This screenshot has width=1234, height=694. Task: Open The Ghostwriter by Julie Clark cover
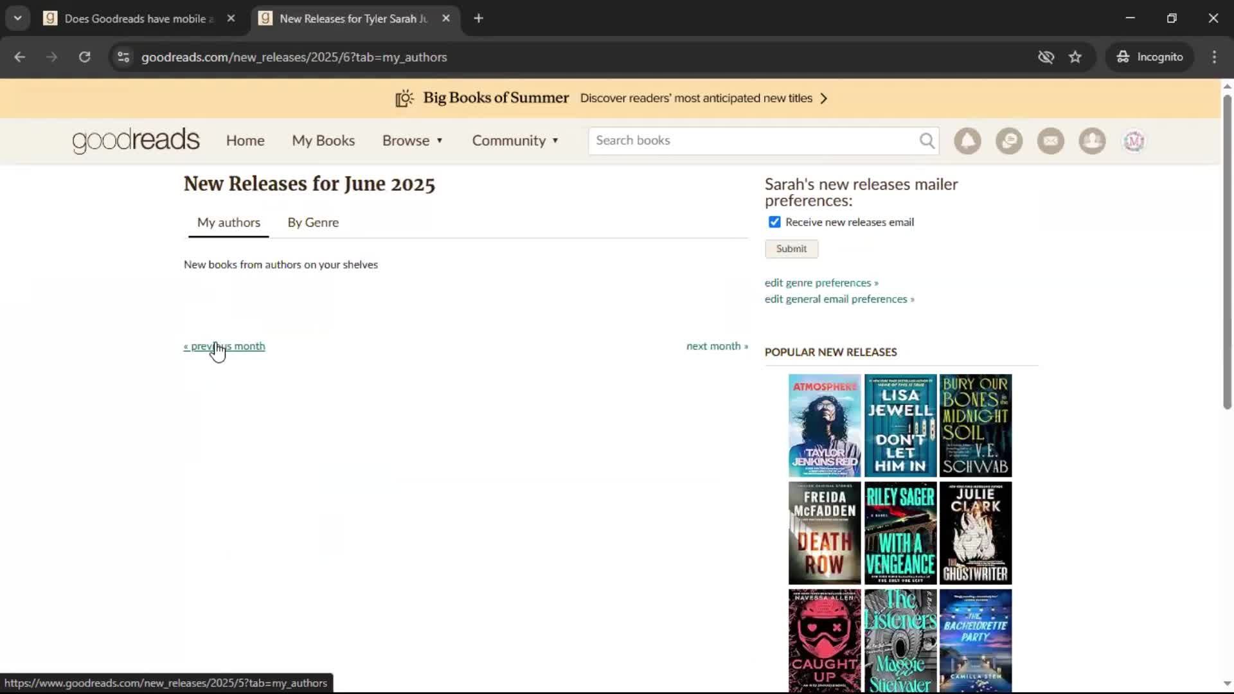(x=976, y=533)
